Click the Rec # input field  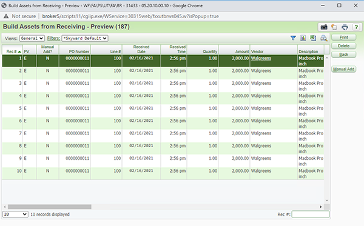click(x=311, y=214)
